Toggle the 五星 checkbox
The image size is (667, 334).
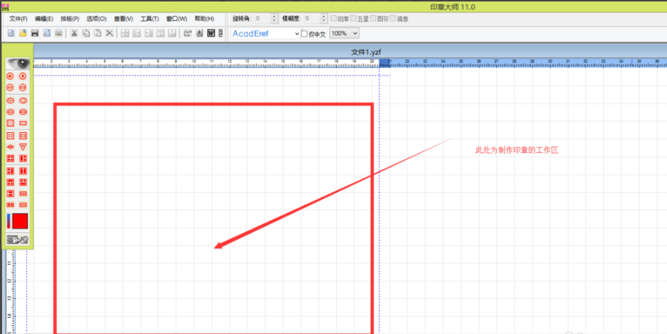(353, 19)
